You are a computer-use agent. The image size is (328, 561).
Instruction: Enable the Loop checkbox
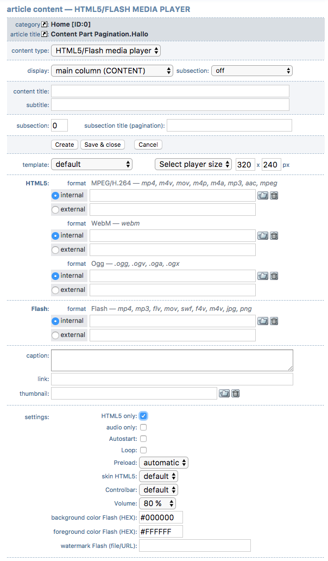coord(143,450)
